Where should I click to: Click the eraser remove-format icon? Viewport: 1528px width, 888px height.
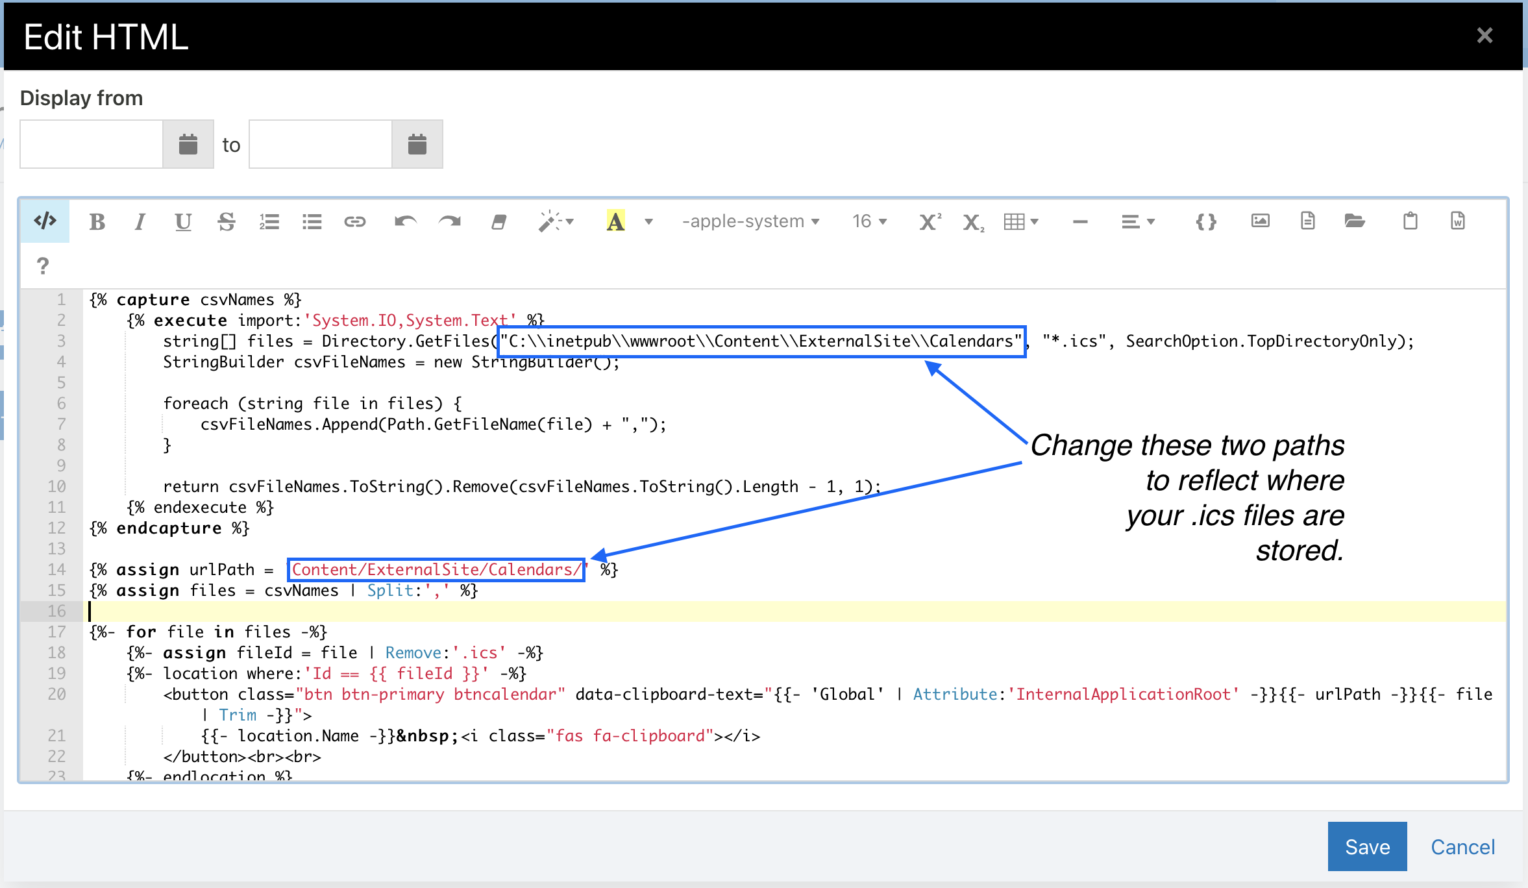pyautogui.click(x=499, y=222)
